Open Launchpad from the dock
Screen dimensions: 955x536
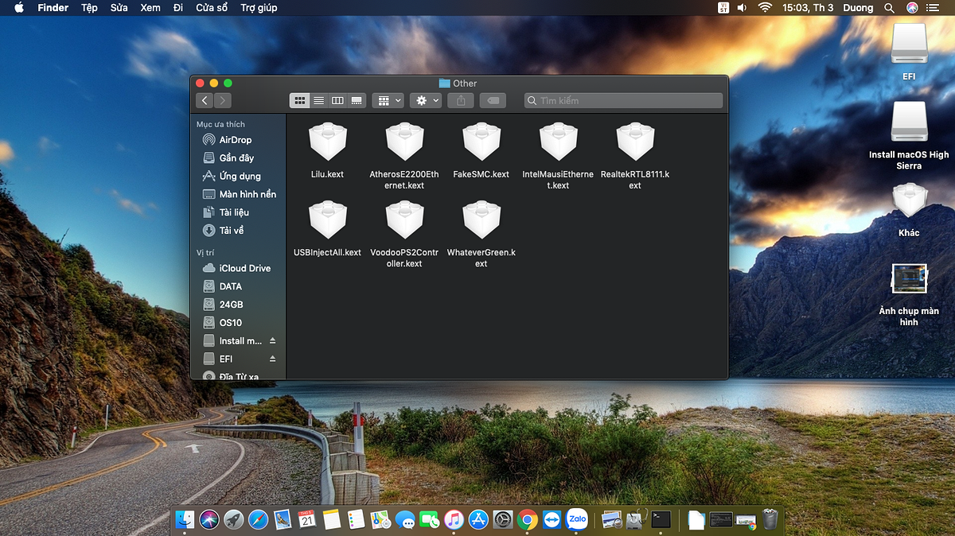[x=233, y=520]
